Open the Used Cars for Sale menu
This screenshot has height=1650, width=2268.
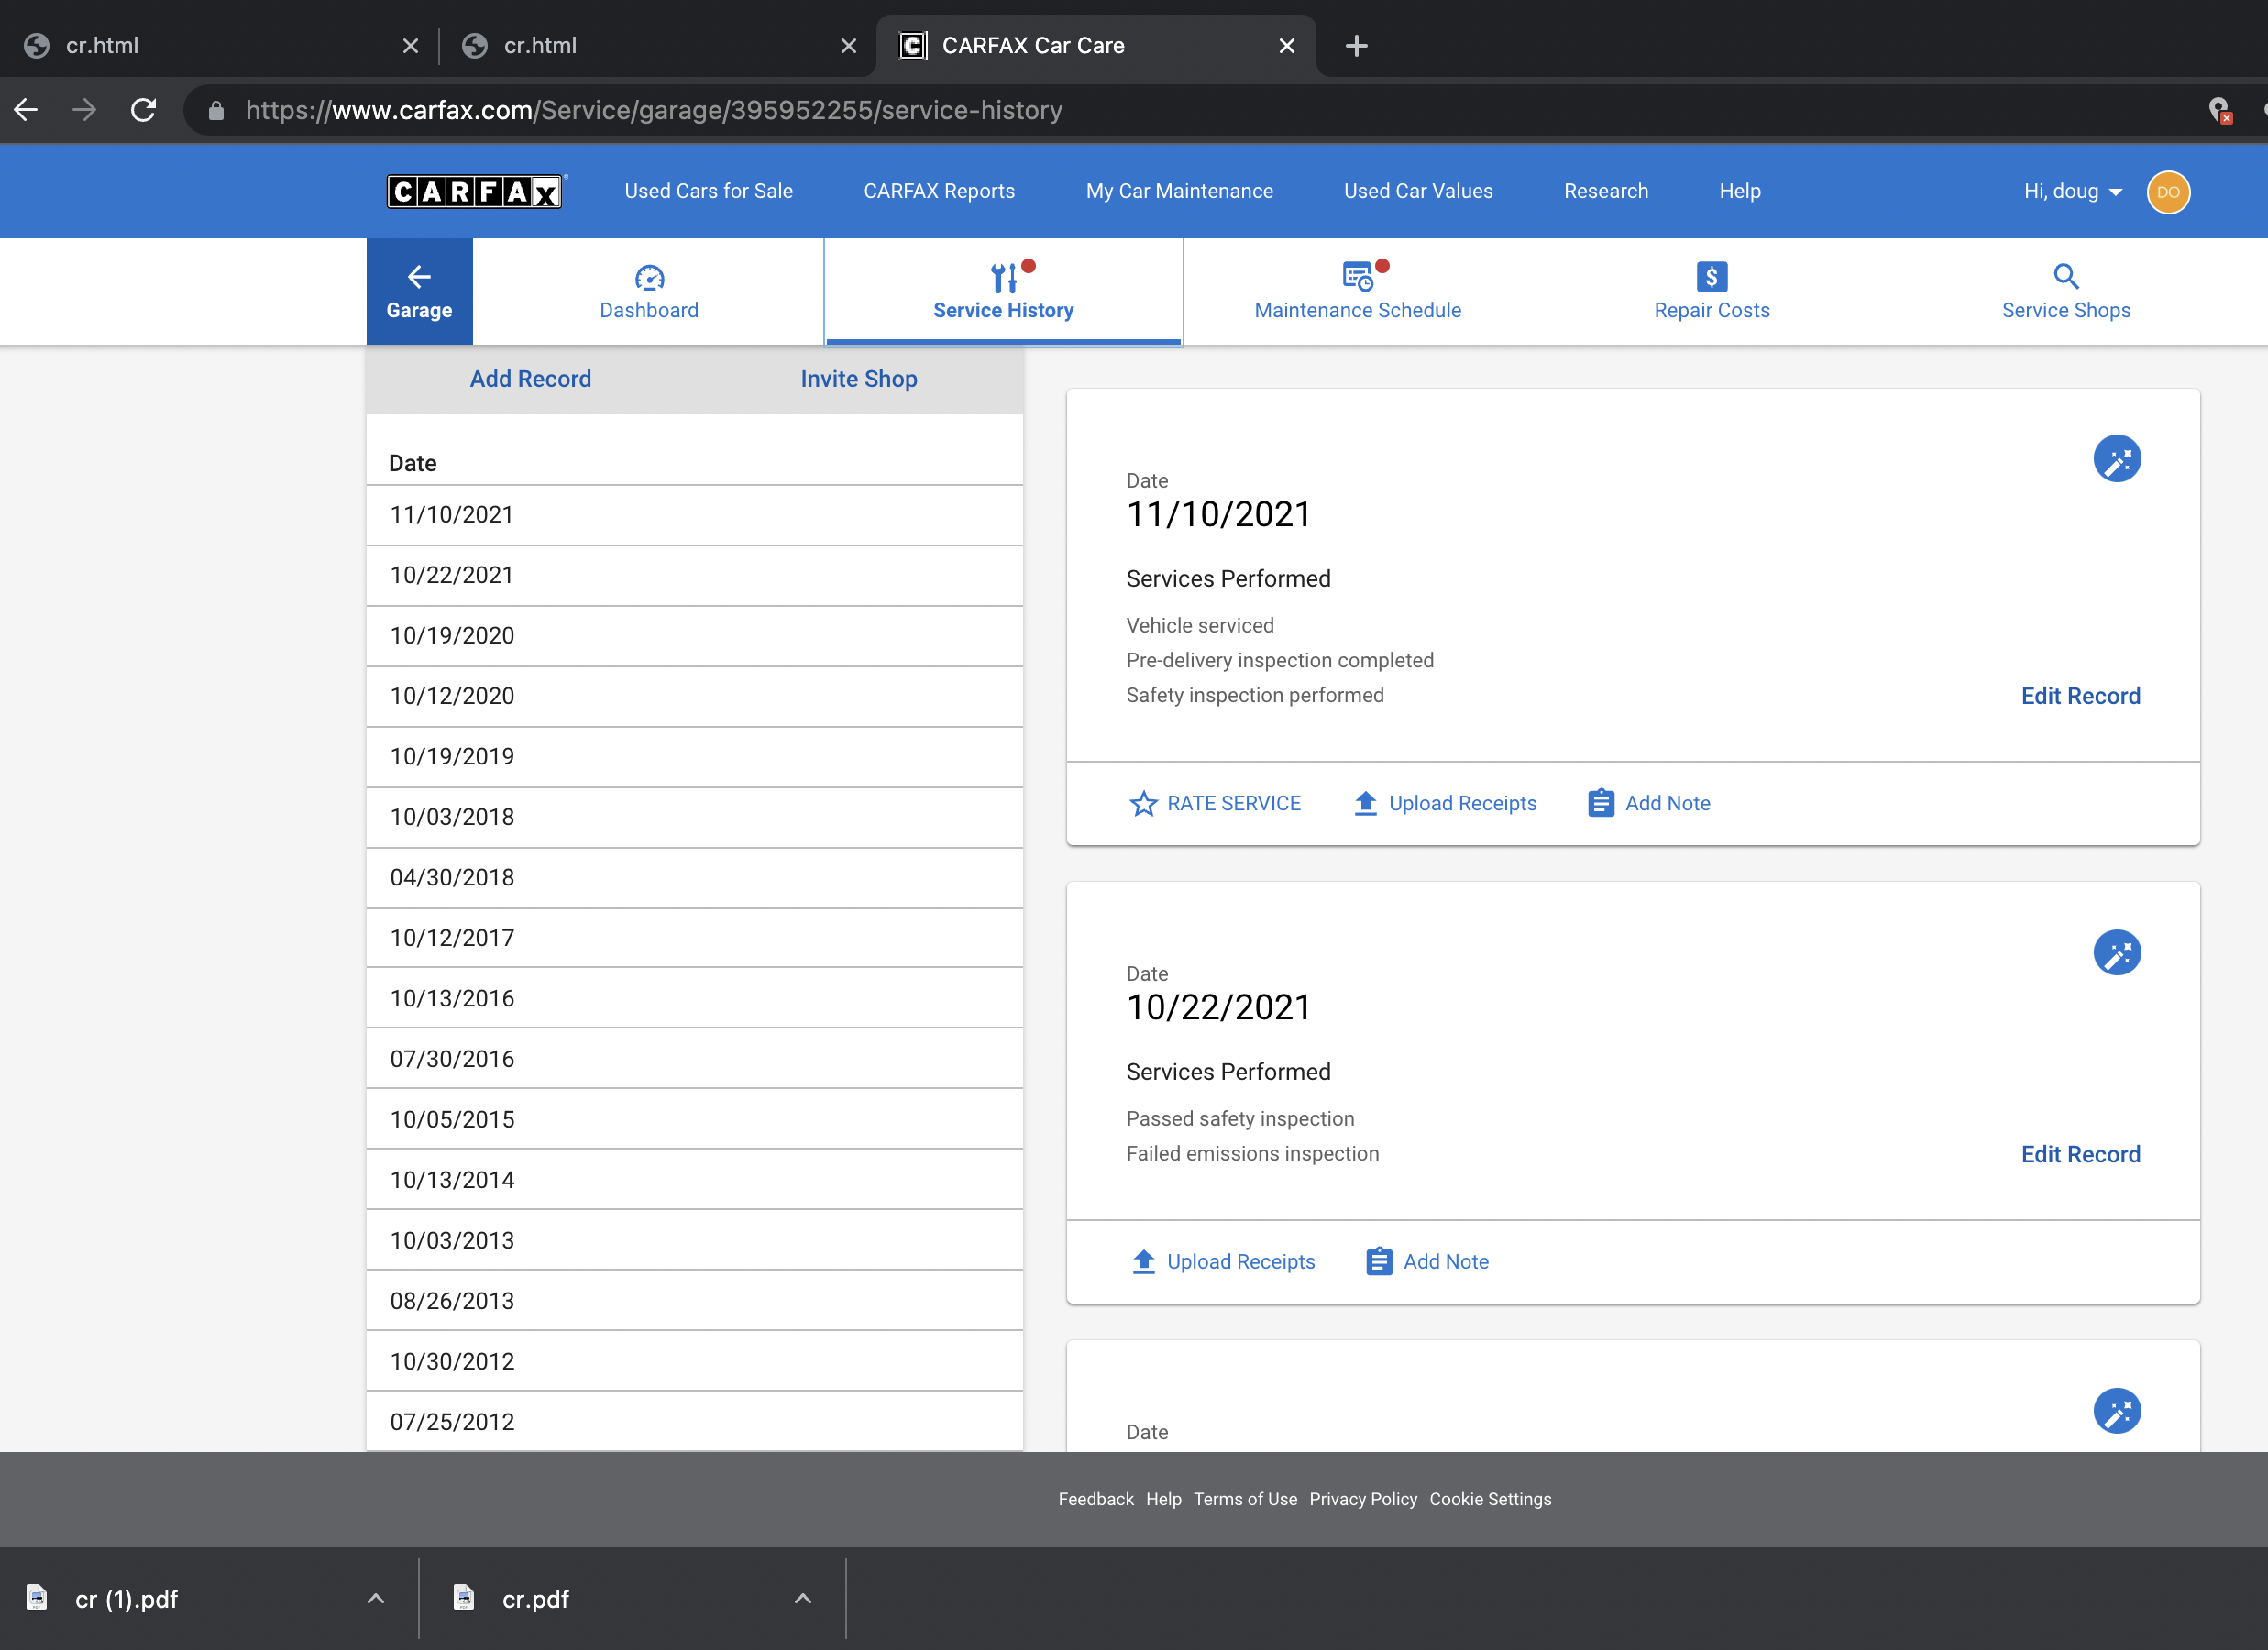(708, 191)
